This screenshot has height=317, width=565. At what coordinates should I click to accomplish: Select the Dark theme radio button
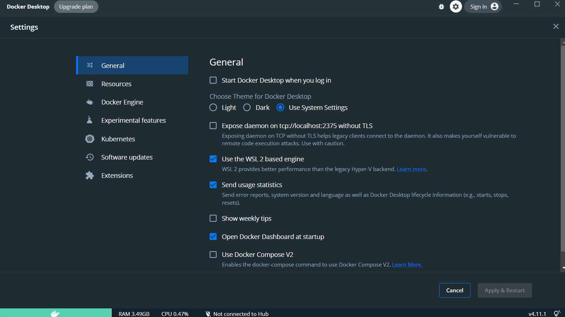pyautogui.click(x=247, y=107)
